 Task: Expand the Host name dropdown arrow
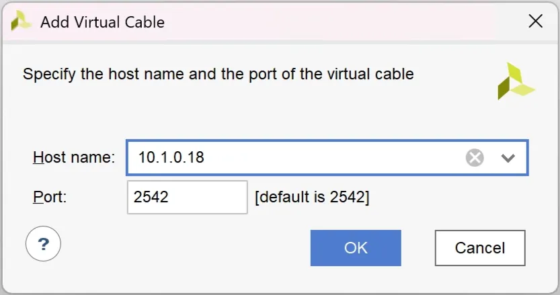tap(508, 158)
